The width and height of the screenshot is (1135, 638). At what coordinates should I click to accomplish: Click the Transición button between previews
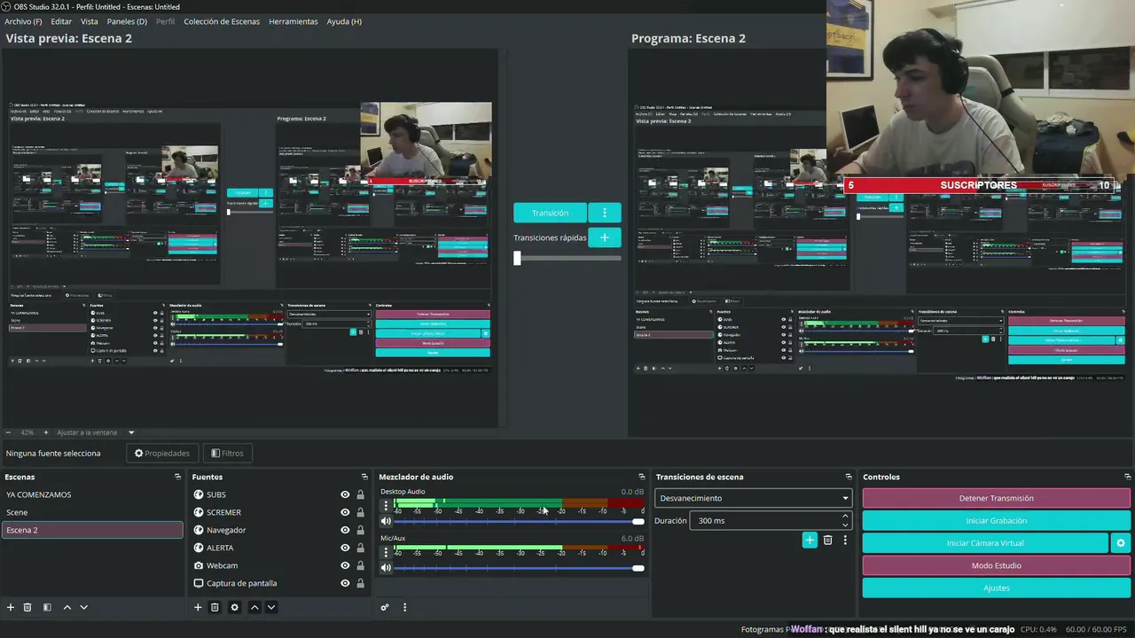click(550, 213)
